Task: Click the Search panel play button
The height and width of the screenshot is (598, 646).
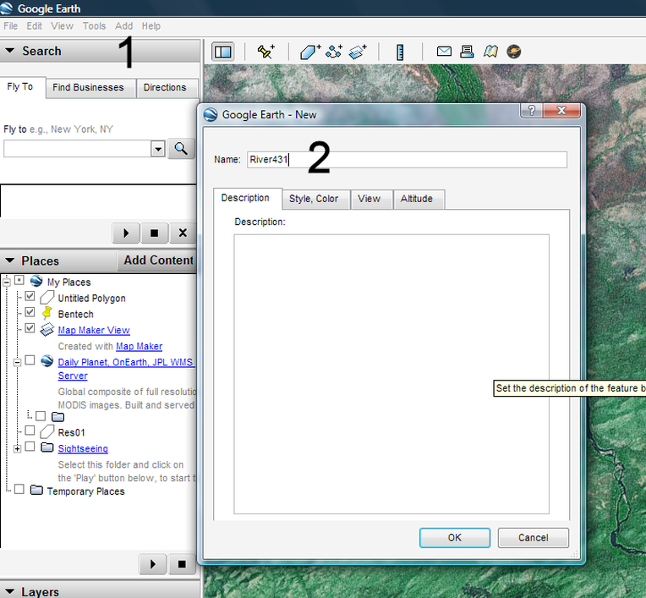Action: [x=126, y=233]
